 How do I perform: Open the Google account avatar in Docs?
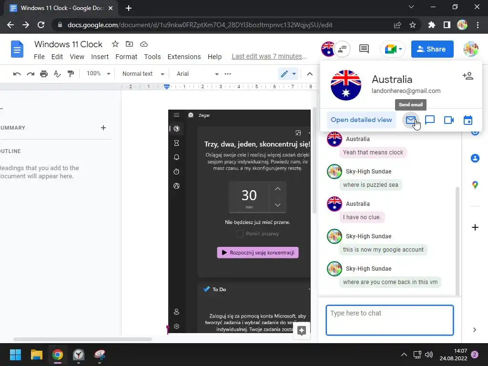click(470, 49)
